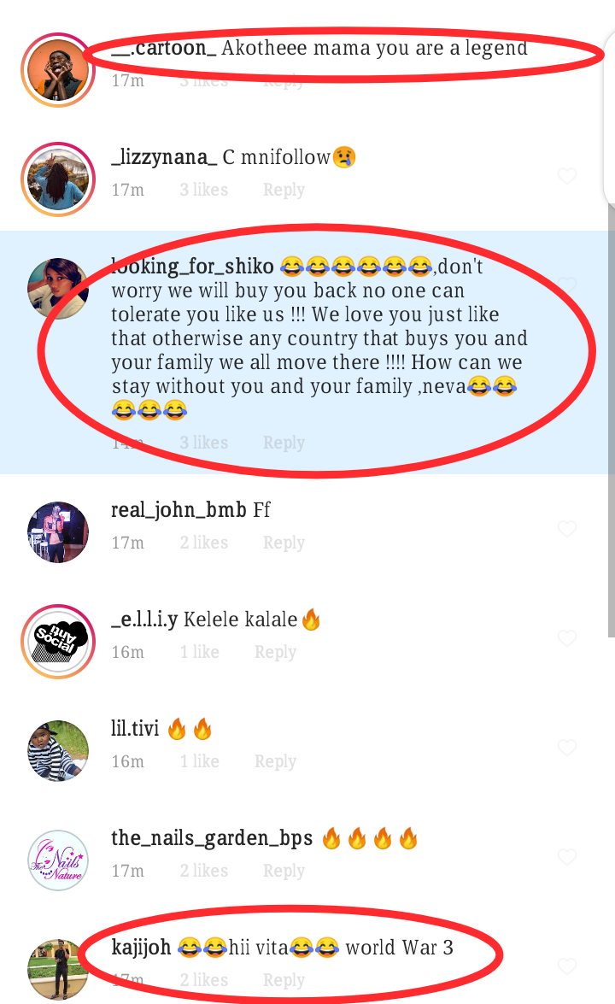View 3 likes on _lizzynana_ comment
This screenshot has width=615, height=1004.
pyautogui.click(x=203, y=191)
